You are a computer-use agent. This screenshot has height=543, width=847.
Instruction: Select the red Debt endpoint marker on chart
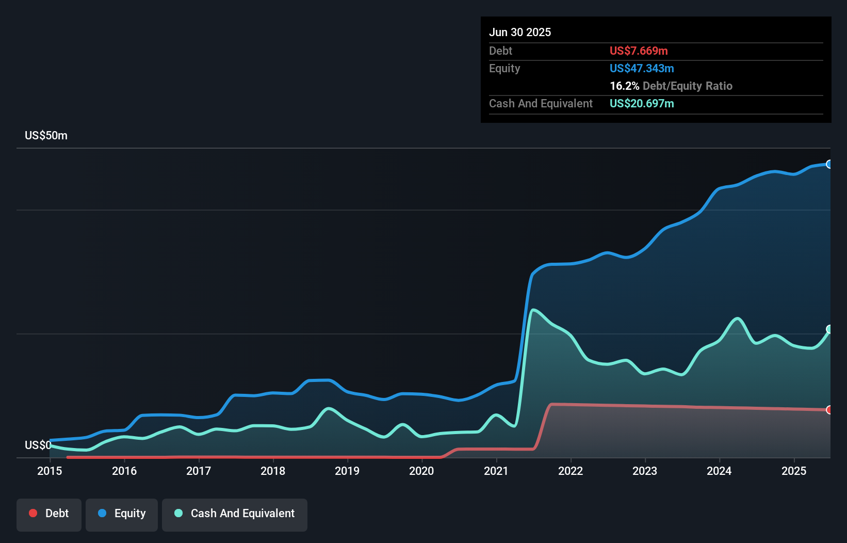829,410
